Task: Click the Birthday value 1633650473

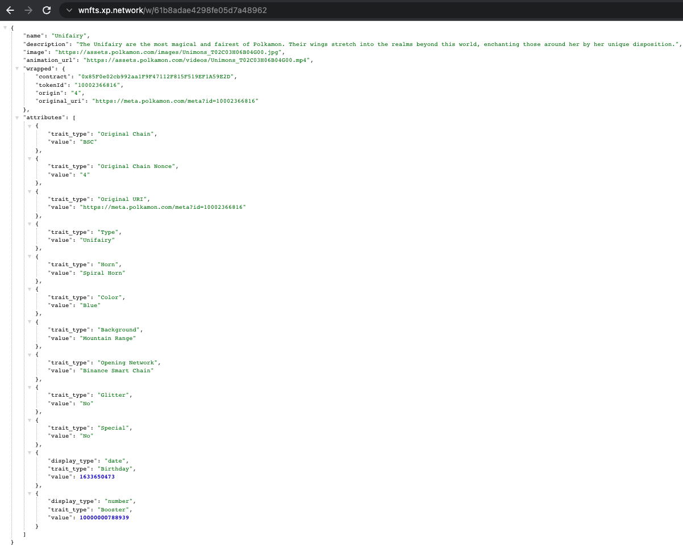Action: [x=97, y=477]
